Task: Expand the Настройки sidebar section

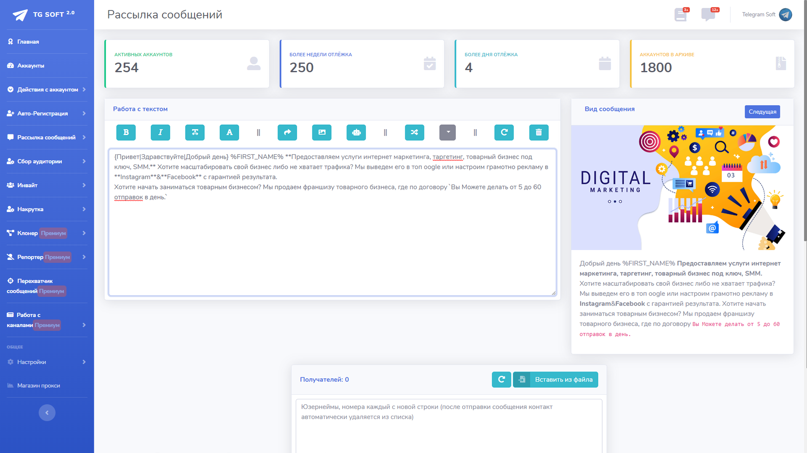Action: coord(47,362)
